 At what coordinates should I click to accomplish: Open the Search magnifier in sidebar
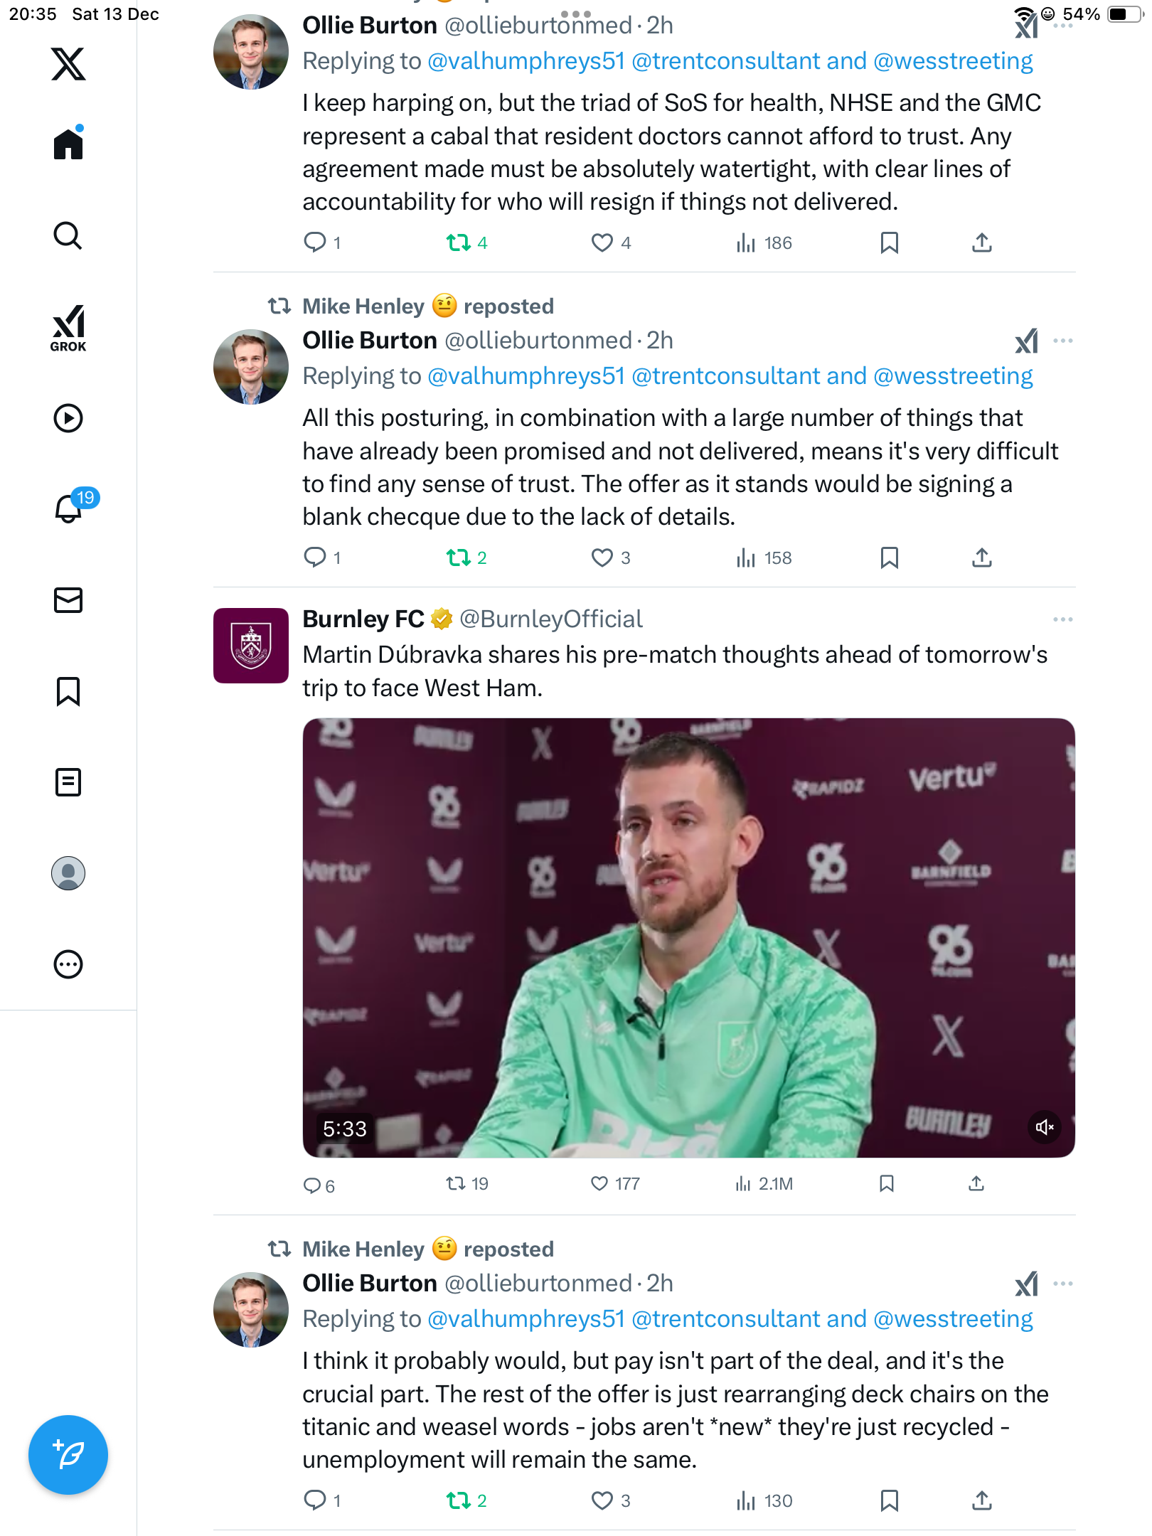[68, 235]
